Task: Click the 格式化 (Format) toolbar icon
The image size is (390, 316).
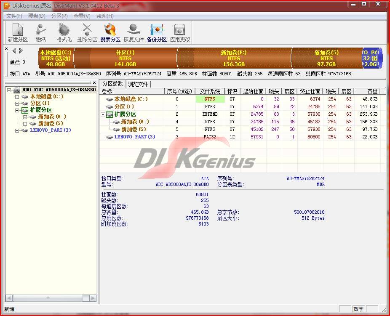Action: [x=64, y=32]
